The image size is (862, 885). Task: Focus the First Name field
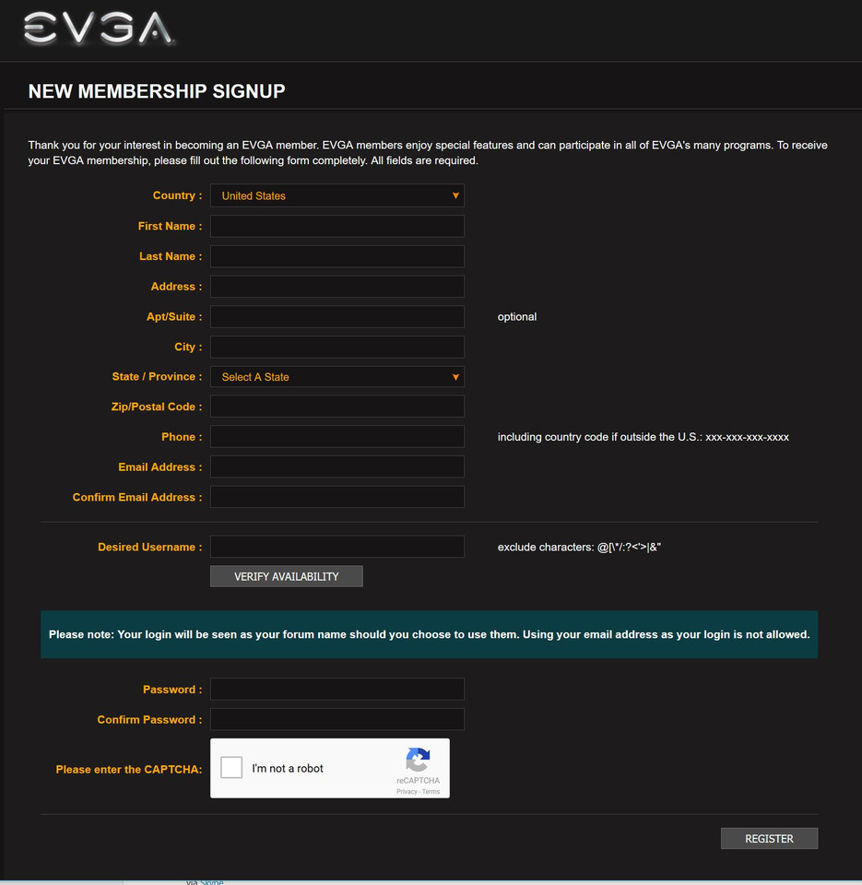point(337,226)
